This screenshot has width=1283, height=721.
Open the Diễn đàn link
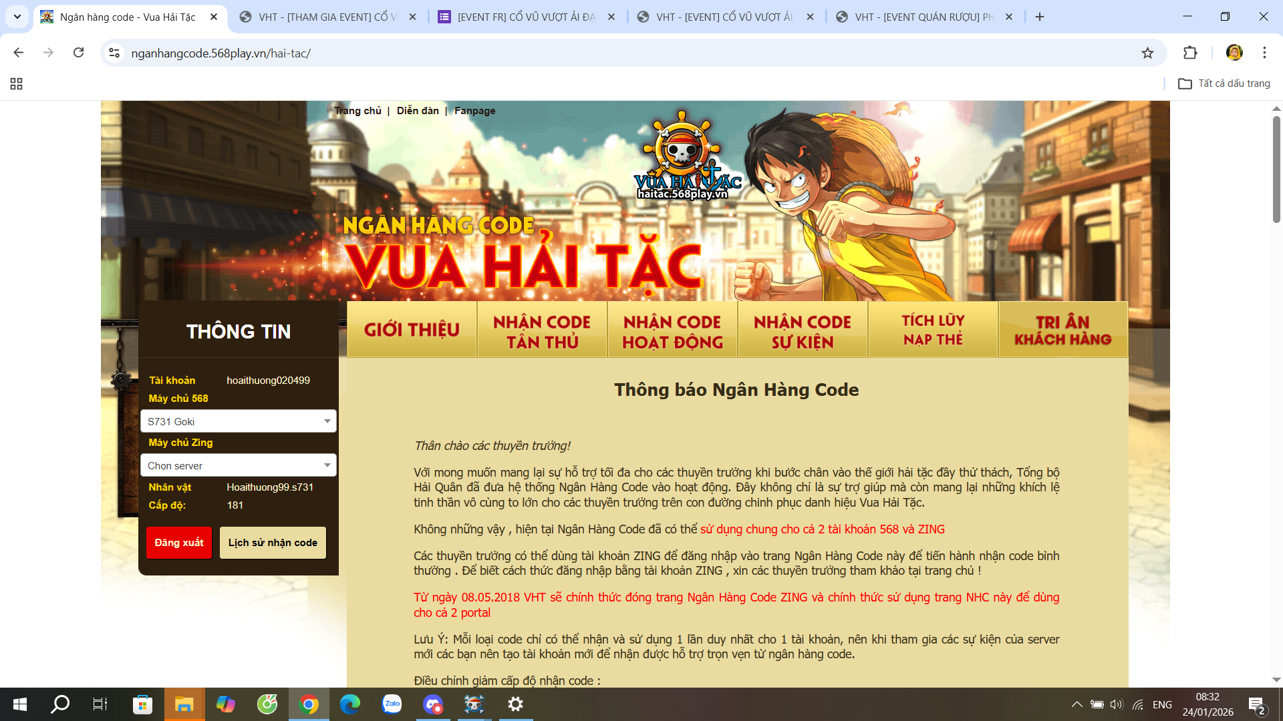pos(418,111)
